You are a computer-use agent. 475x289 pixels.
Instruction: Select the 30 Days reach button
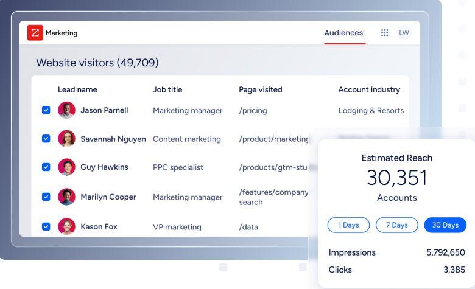pyautogui.click(x=445, y=225)
